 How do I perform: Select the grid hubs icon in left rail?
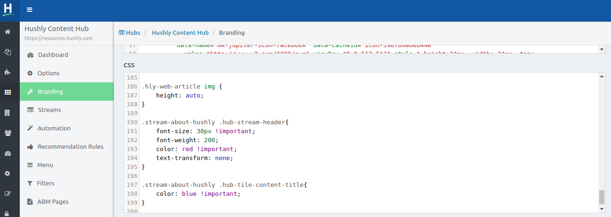(8, 92)
